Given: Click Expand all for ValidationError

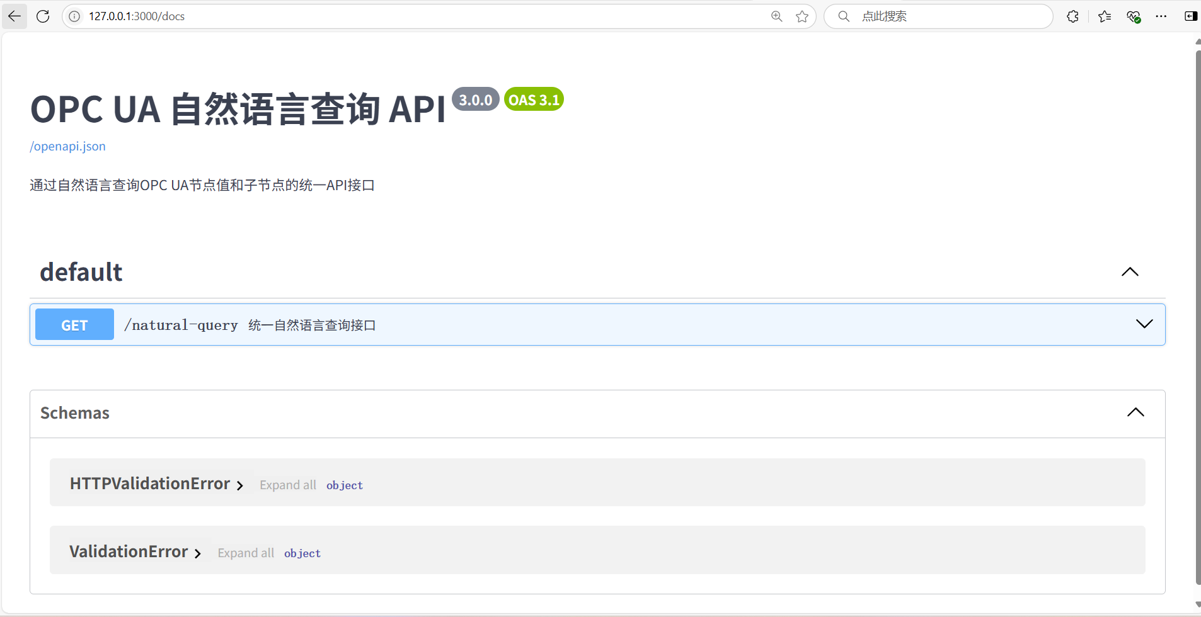Looking at the screenshot, I should pyautogui.click(x=246, y=553).
